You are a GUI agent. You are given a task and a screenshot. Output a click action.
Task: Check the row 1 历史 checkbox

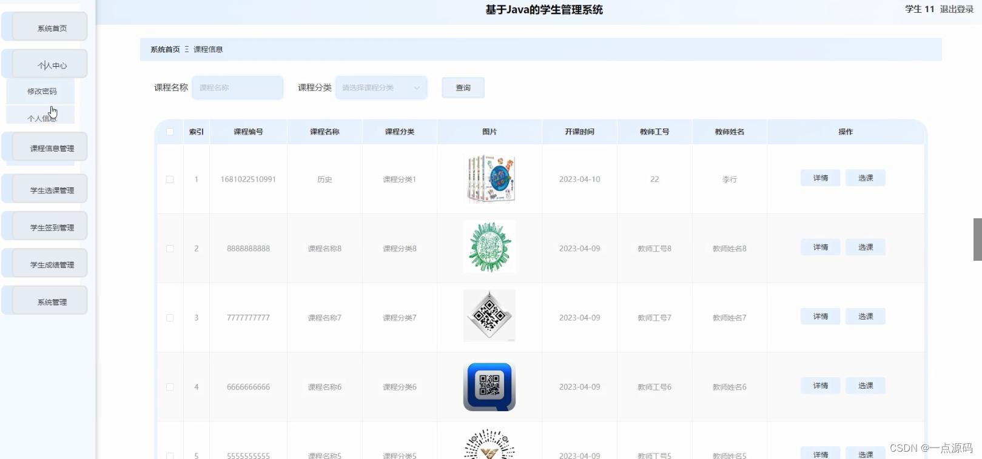pyautogui.click(x=170, y=179)
